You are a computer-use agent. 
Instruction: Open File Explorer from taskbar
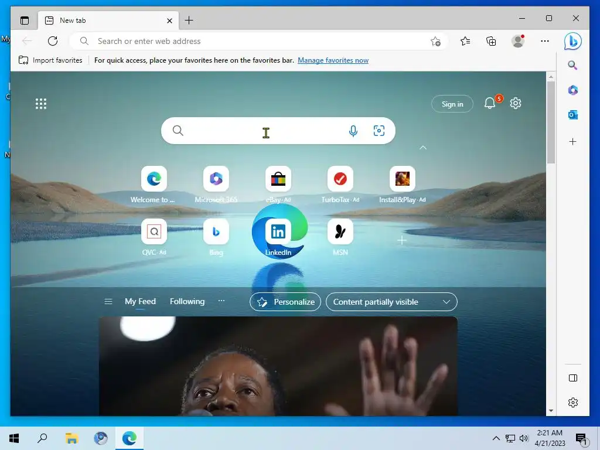[71, 438]
